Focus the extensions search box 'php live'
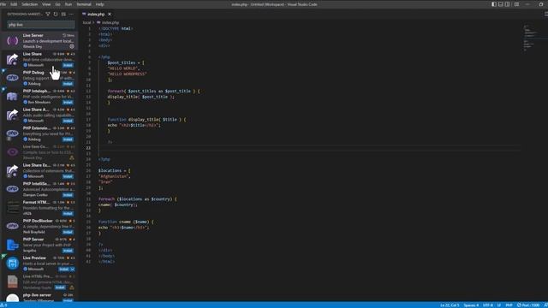 [41, 25]
